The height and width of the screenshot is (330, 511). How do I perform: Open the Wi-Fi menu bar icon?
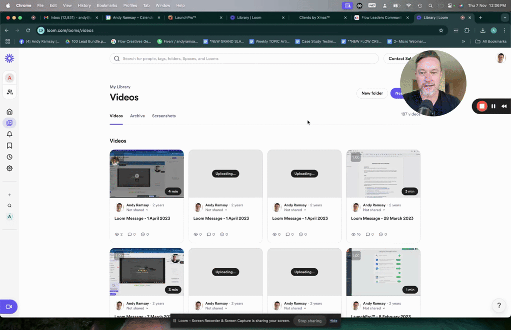coord(409,5)
